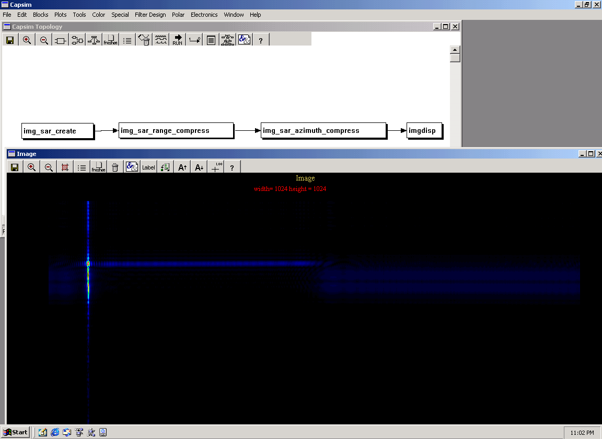Zoom in on the Image window plot
602x439 pixels.
(x=31, y=167)
